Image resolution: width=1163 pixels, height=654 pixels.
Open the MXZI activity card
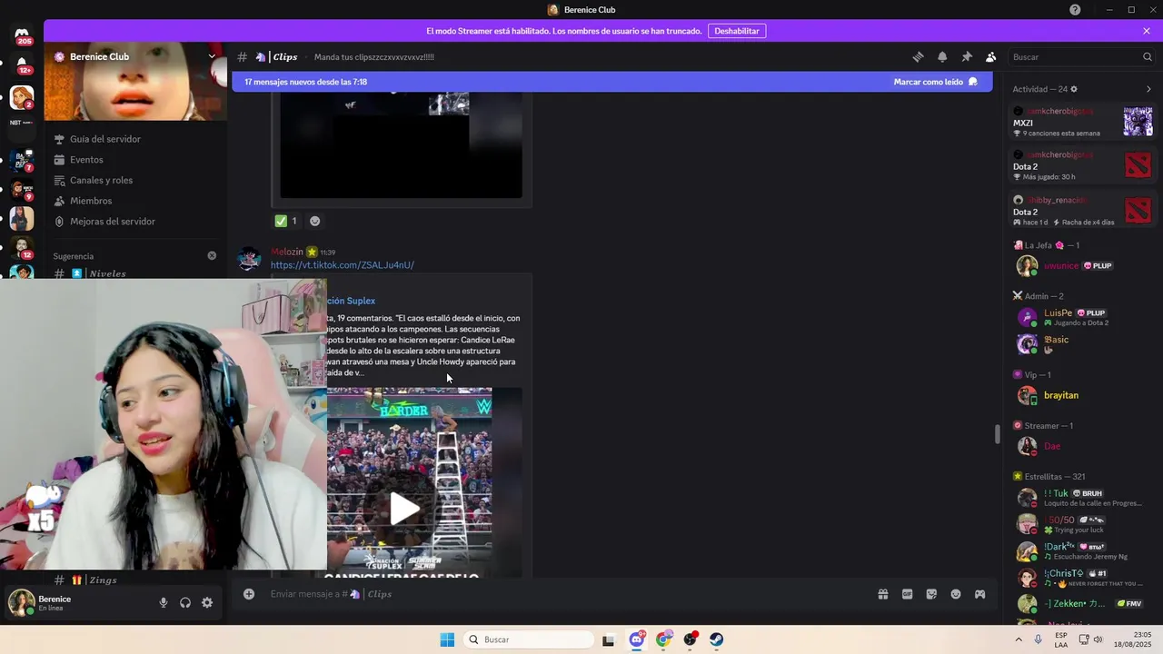[x=1083, y=122]
